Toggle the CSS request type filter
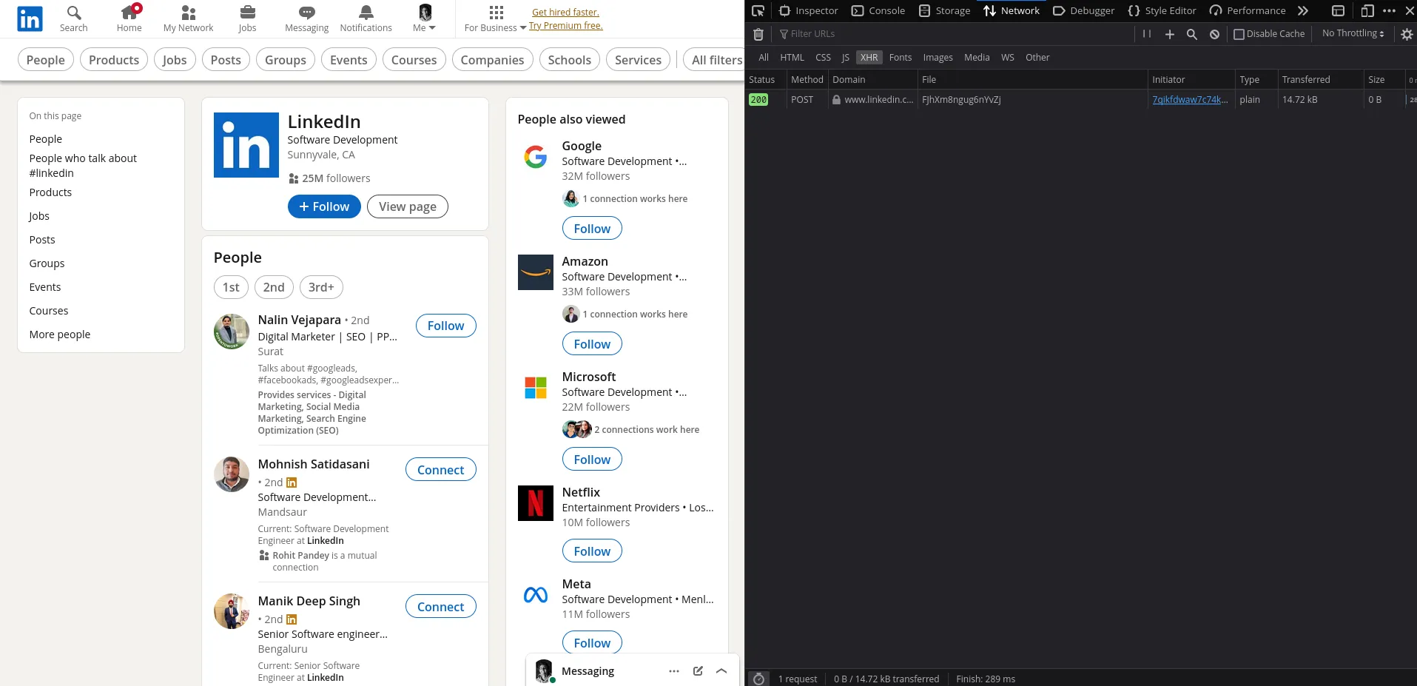This screenshot has height=686, width=1417. (x=823, y=58)
